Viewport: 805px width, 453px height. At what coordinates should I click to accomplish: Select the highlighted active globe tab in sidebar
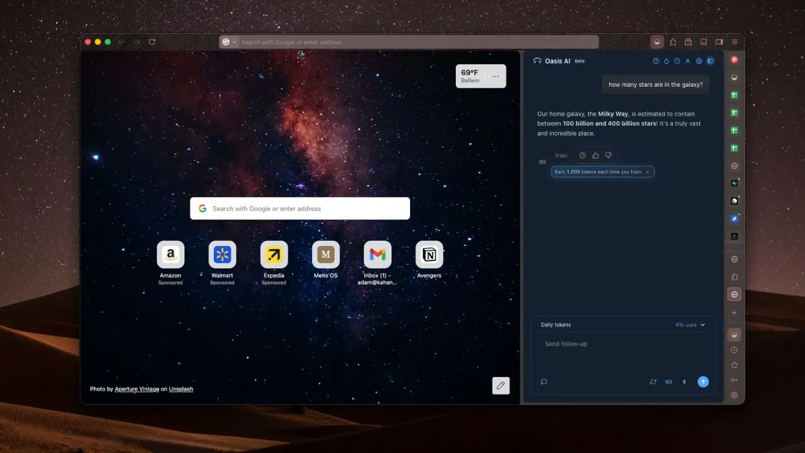coord(734,294)
